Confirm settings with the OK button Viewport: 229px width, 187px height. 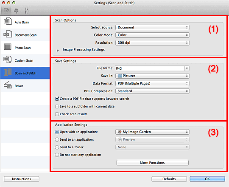pyautogui.click(x=207, y=179)
